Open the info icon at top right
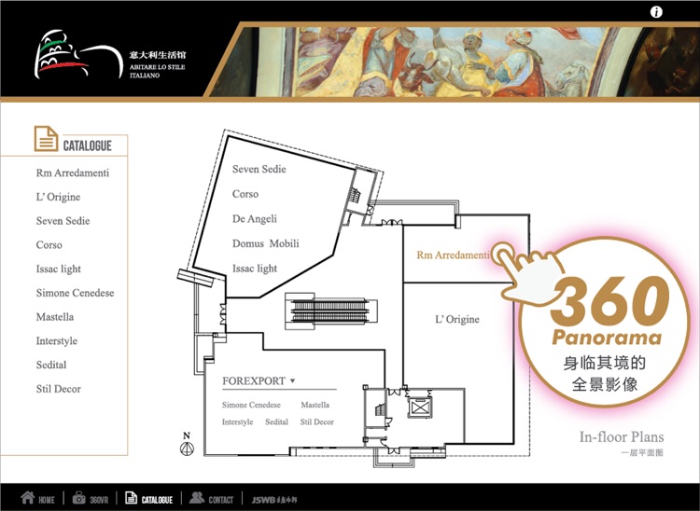 click(x=656, y=11)
